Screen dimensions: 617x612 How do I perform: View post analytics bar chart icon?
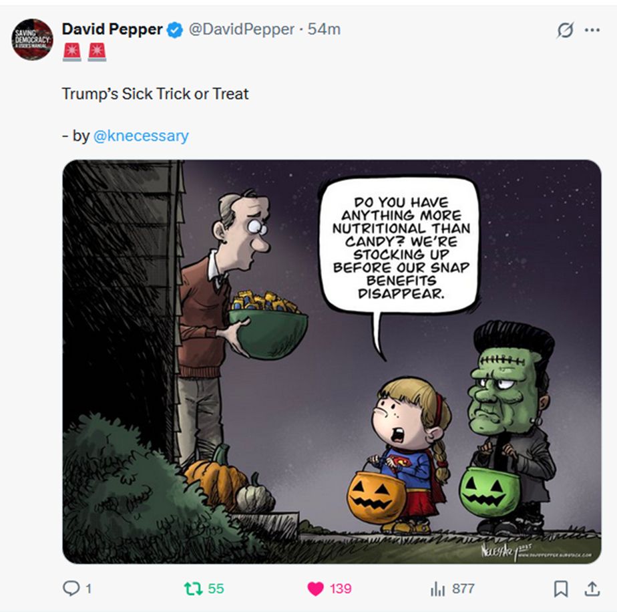(437, 589)
